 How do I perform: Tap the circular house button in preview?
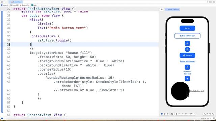point(187,49)
